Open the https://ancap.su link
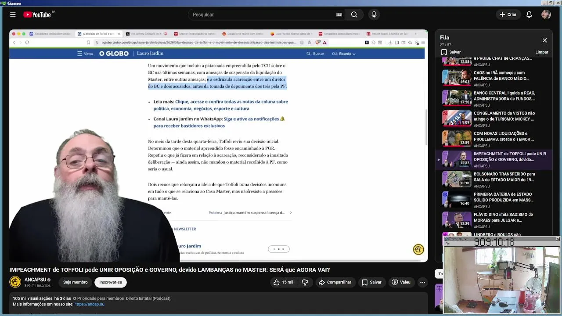 (89, 304)
